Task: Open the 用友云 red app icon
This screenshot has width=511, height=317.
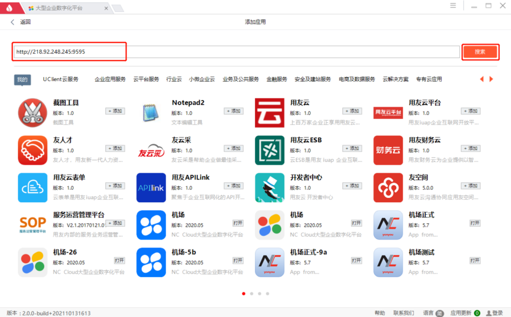Action: [x=269, y=112]
